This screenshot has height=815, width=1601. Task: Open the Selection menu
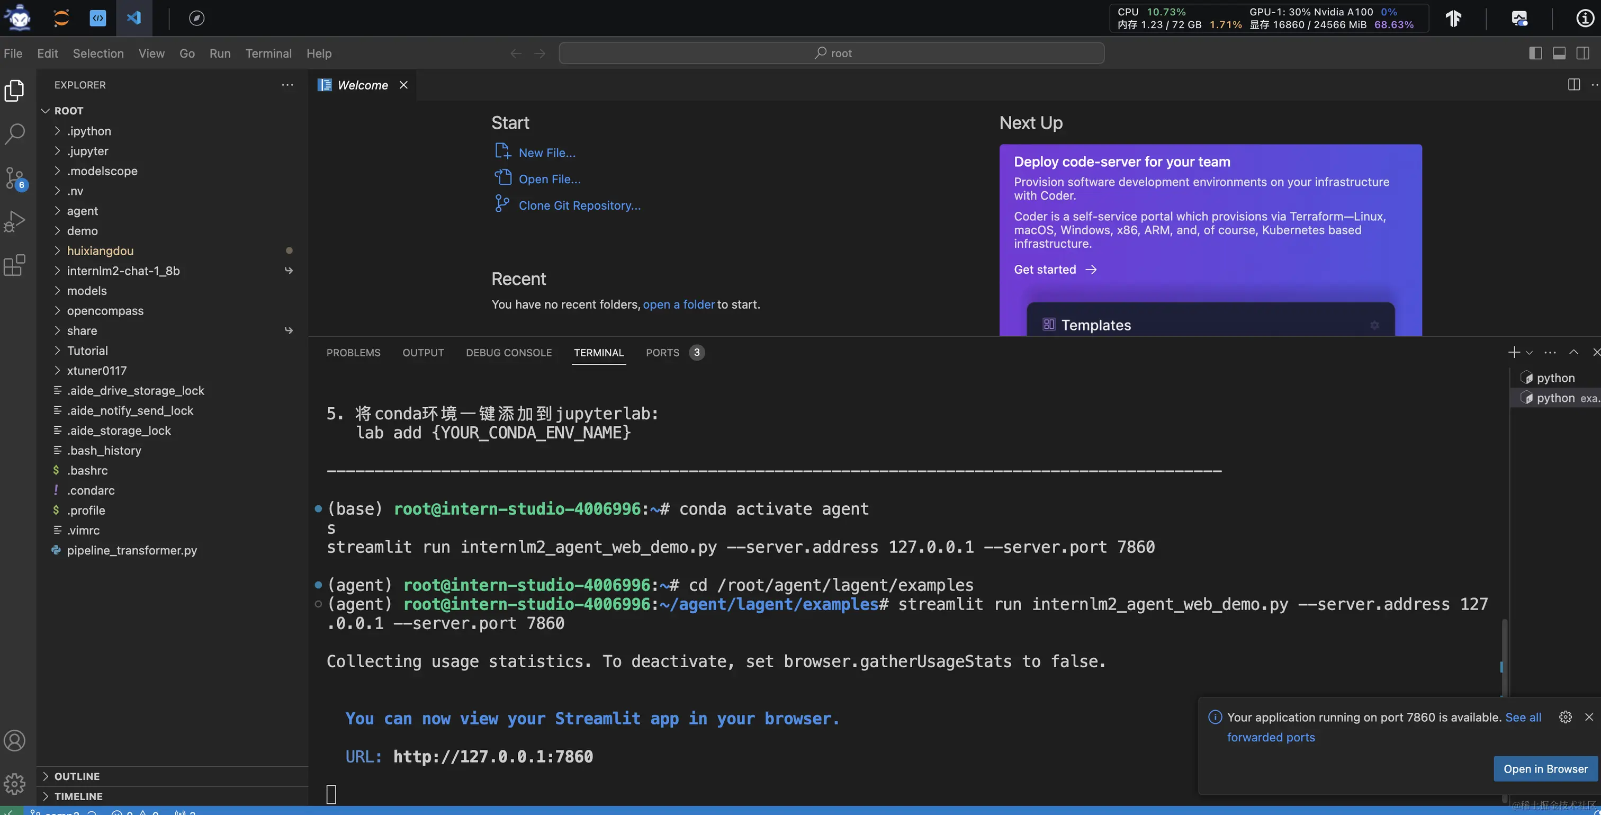pos(98,53)
